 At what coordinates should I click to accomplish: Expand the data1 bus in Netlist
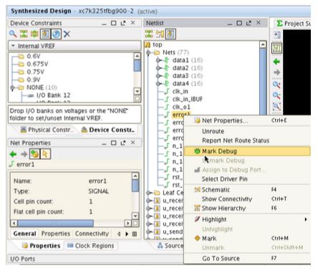[158, 60]
